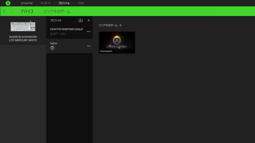
Task: Open the Overwatch game thumbnail
Action: click(117, 42)
